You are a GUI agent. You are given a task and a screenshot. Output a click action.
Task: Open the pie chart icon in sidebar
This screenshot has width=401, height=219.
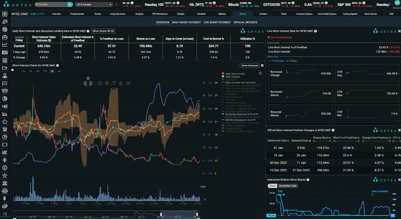[5, 137]
